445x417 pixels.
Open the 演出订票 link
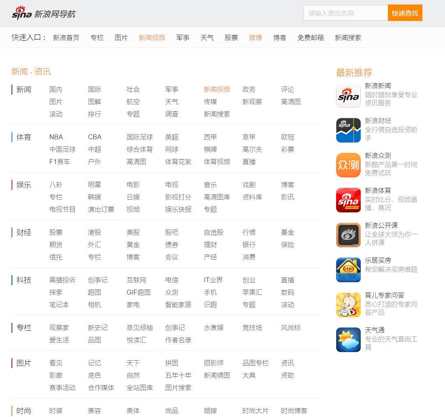click(101, 210)
